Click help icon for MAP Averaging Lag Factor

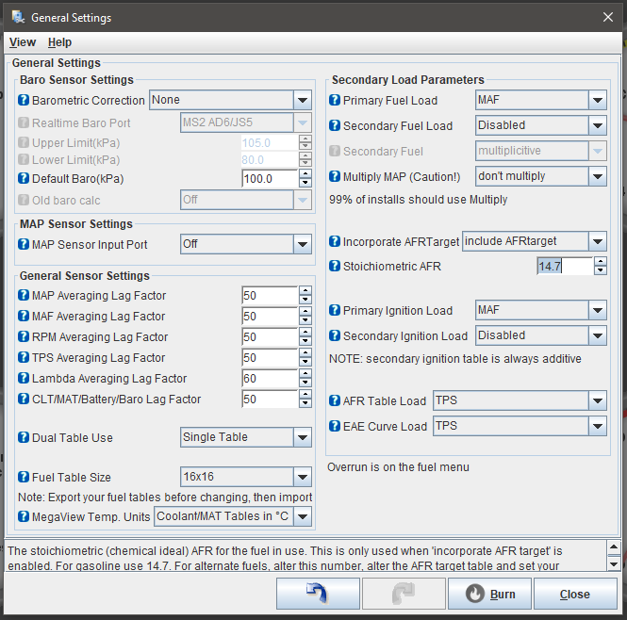tap(24, 296)
